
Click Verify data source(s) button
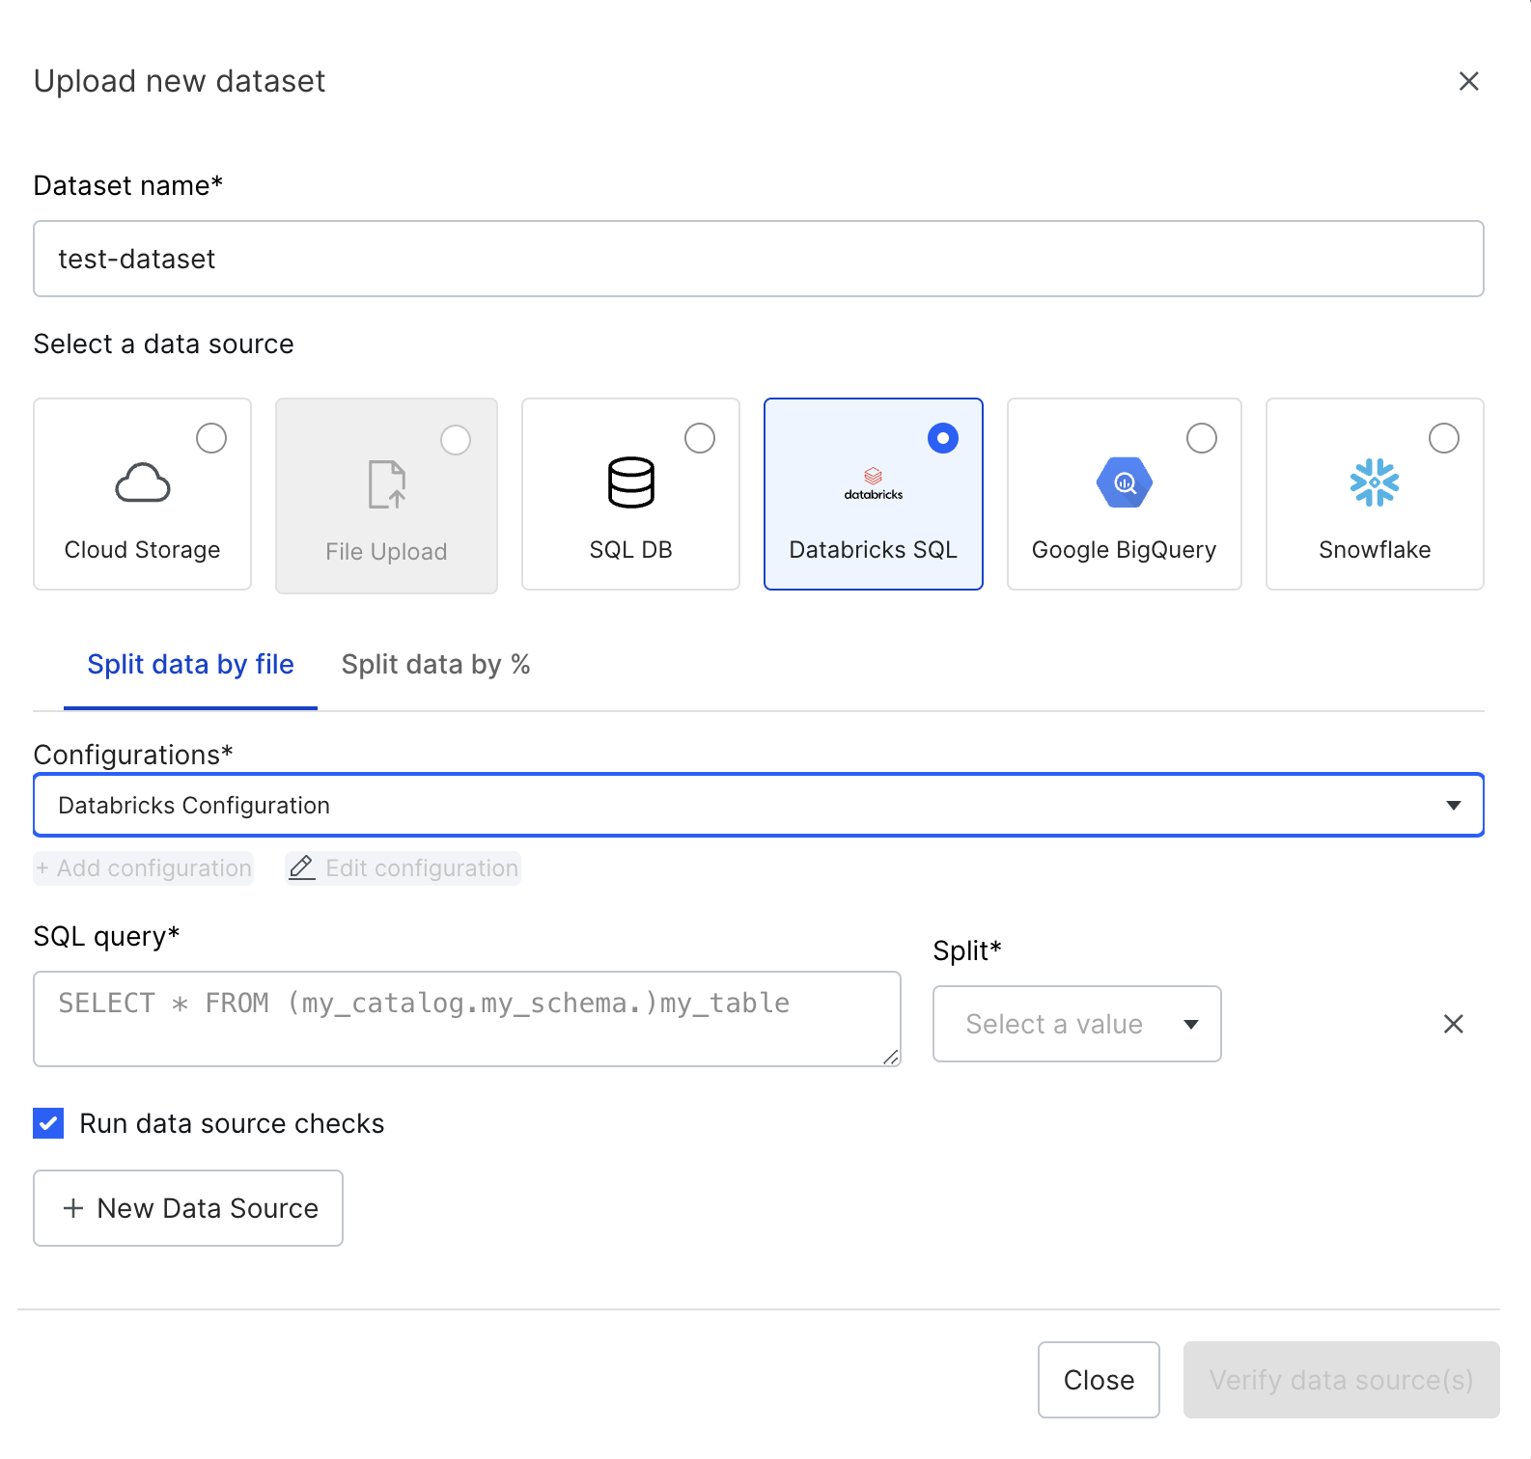(x=1342, y=1380)
